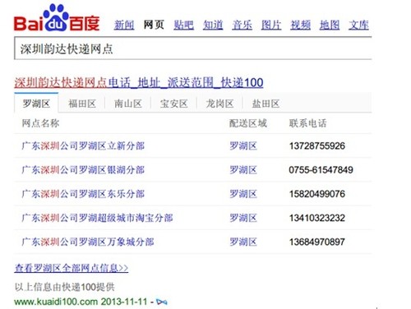This screenshot has width=411, height=309.
Task: Open the 新闻 navigation link
Action: coord(124,25)
